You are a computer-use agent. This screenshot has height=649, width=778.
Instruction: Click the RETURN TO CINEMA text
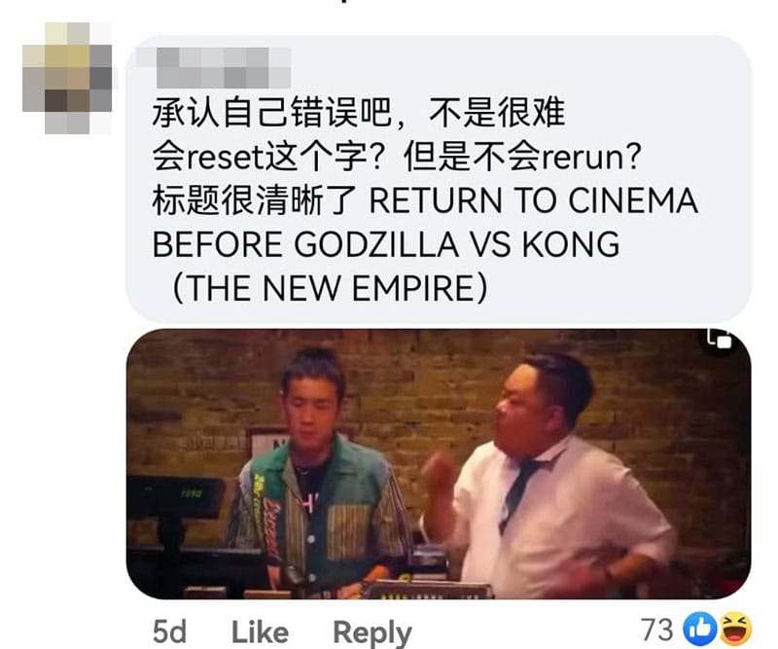point(534,200)
